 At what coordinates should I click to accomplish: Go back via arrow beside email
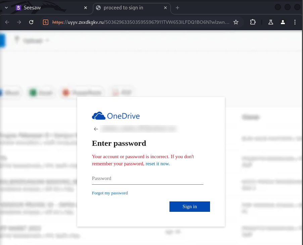(96, 129)
